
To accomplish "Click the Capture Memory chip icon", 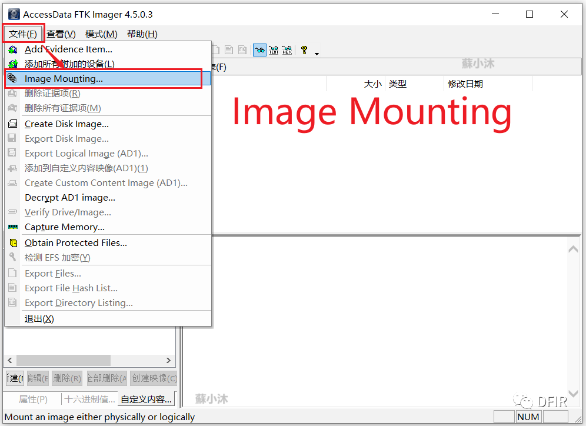I will (13, 227).
